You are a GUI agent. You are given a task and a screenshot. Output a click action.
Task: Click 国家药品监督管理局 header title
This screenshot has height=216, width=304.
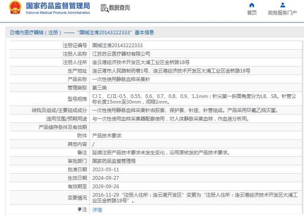click(x=58, y=6)
